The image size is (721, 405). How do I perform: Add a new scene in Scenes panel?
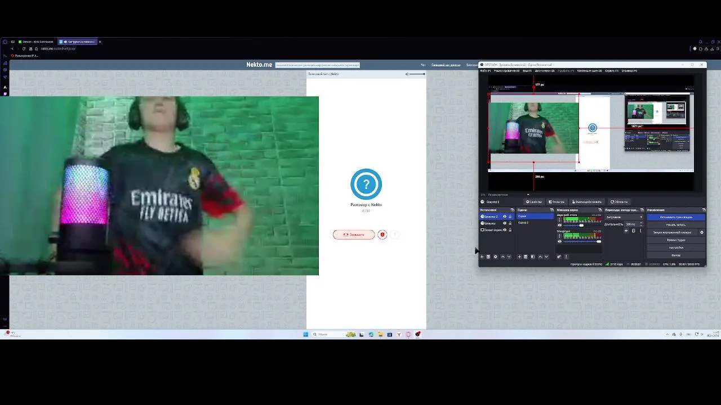[519, 257]
